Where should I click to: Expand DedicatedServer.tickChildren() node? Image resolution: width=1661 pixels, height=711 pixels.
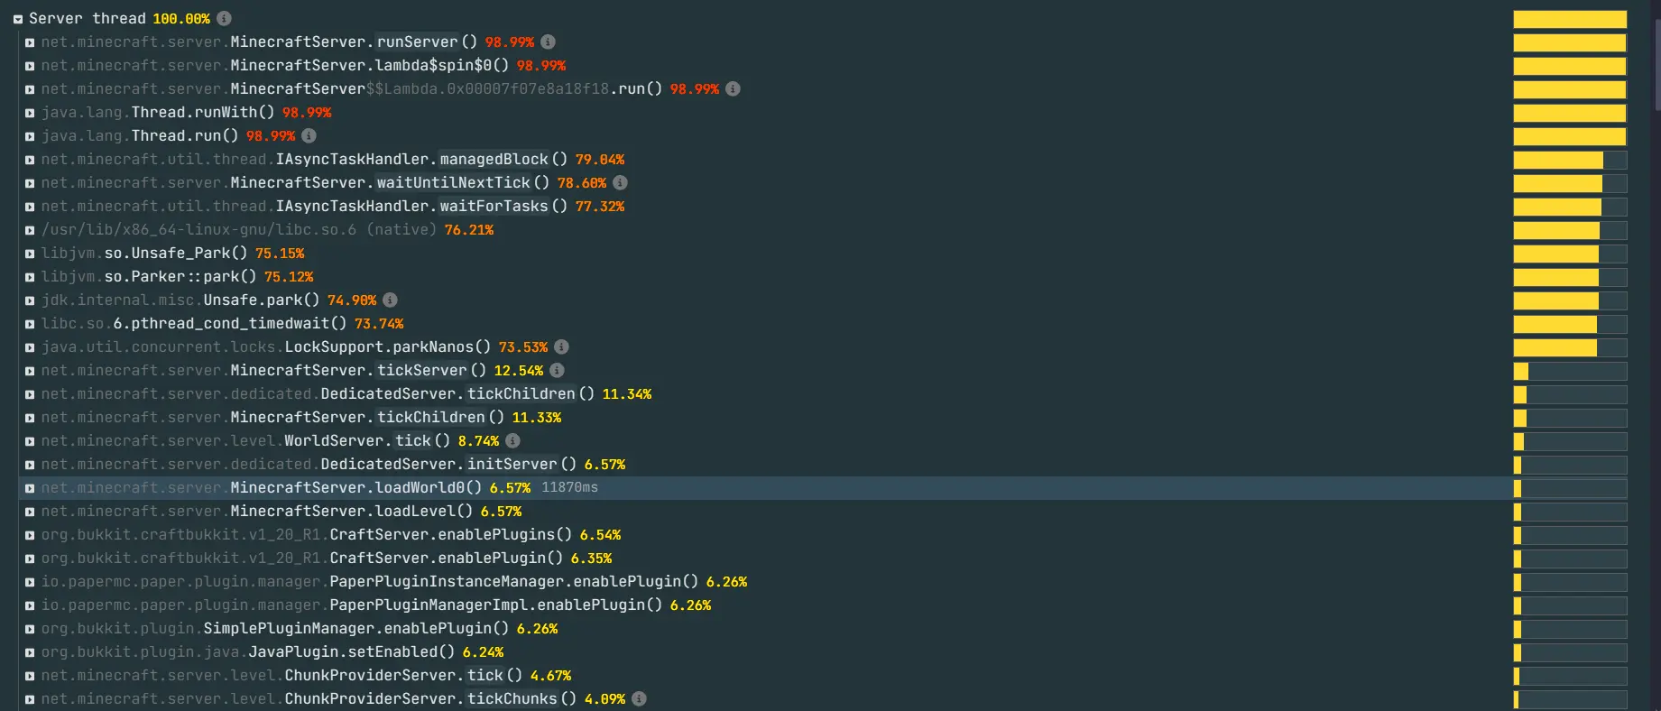point(30,394)
